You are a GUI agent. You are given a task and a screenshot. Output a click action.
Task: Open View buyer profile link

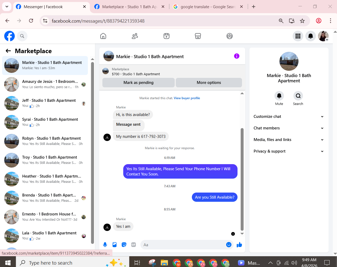coord(187,98)
